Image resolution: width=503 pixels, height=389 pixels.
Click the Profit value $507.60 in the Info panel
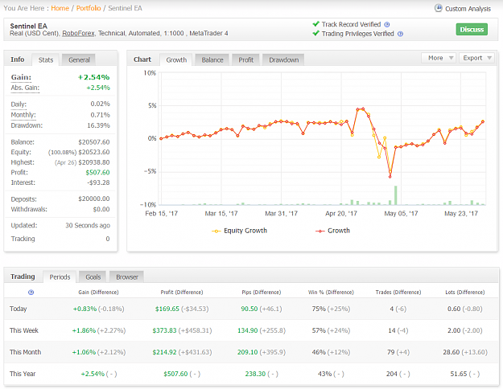97,172
